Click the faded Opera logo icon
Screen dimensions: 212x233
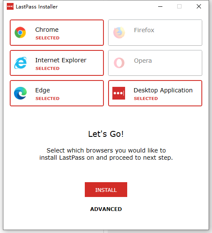pos(119,63)
